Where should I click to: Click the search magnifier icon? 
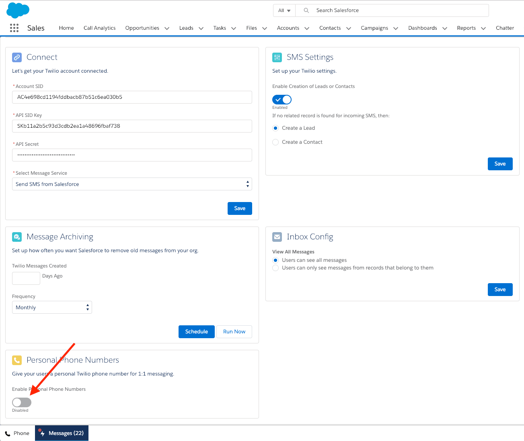(306, 10)
